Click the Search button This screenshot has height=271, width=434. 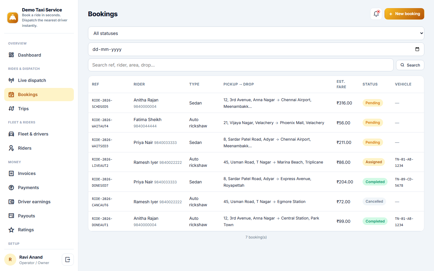[410, 65]
